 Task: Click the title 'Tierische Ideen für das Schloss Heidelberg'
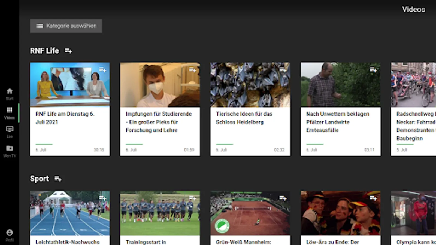point(244,118)
